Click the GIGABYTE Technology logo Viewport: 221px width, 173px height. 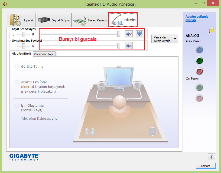tap(24, 157)
